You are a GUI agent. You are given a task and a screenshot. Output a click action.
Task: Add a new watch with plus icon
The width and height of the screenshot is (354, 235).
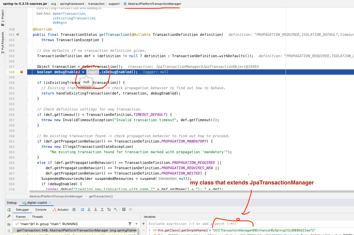(x=143, y=224)
